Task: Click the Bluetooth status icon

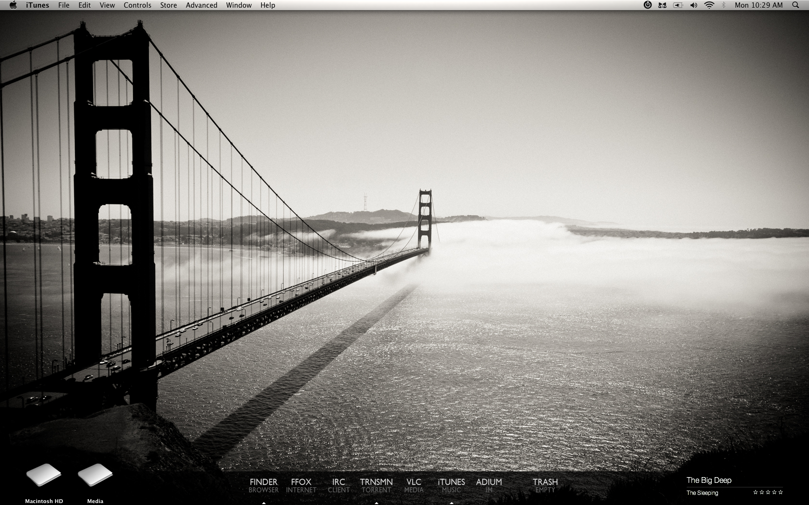Action: [x=723, y=5]
